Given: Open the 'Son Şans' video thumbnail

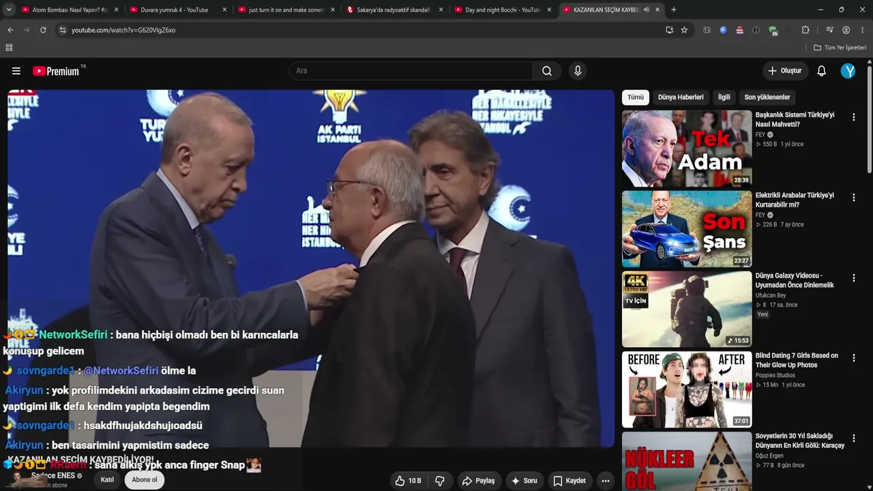Looking at the screenshot, I should tap(687, 229).
